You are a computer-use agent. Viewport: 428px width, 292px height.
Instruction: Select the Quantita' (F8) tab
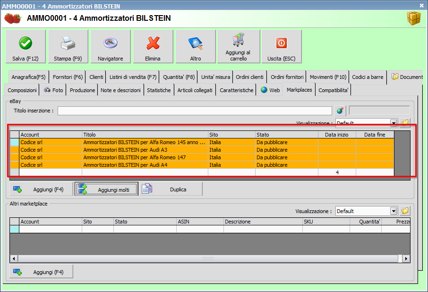click(x=179, y=77)
